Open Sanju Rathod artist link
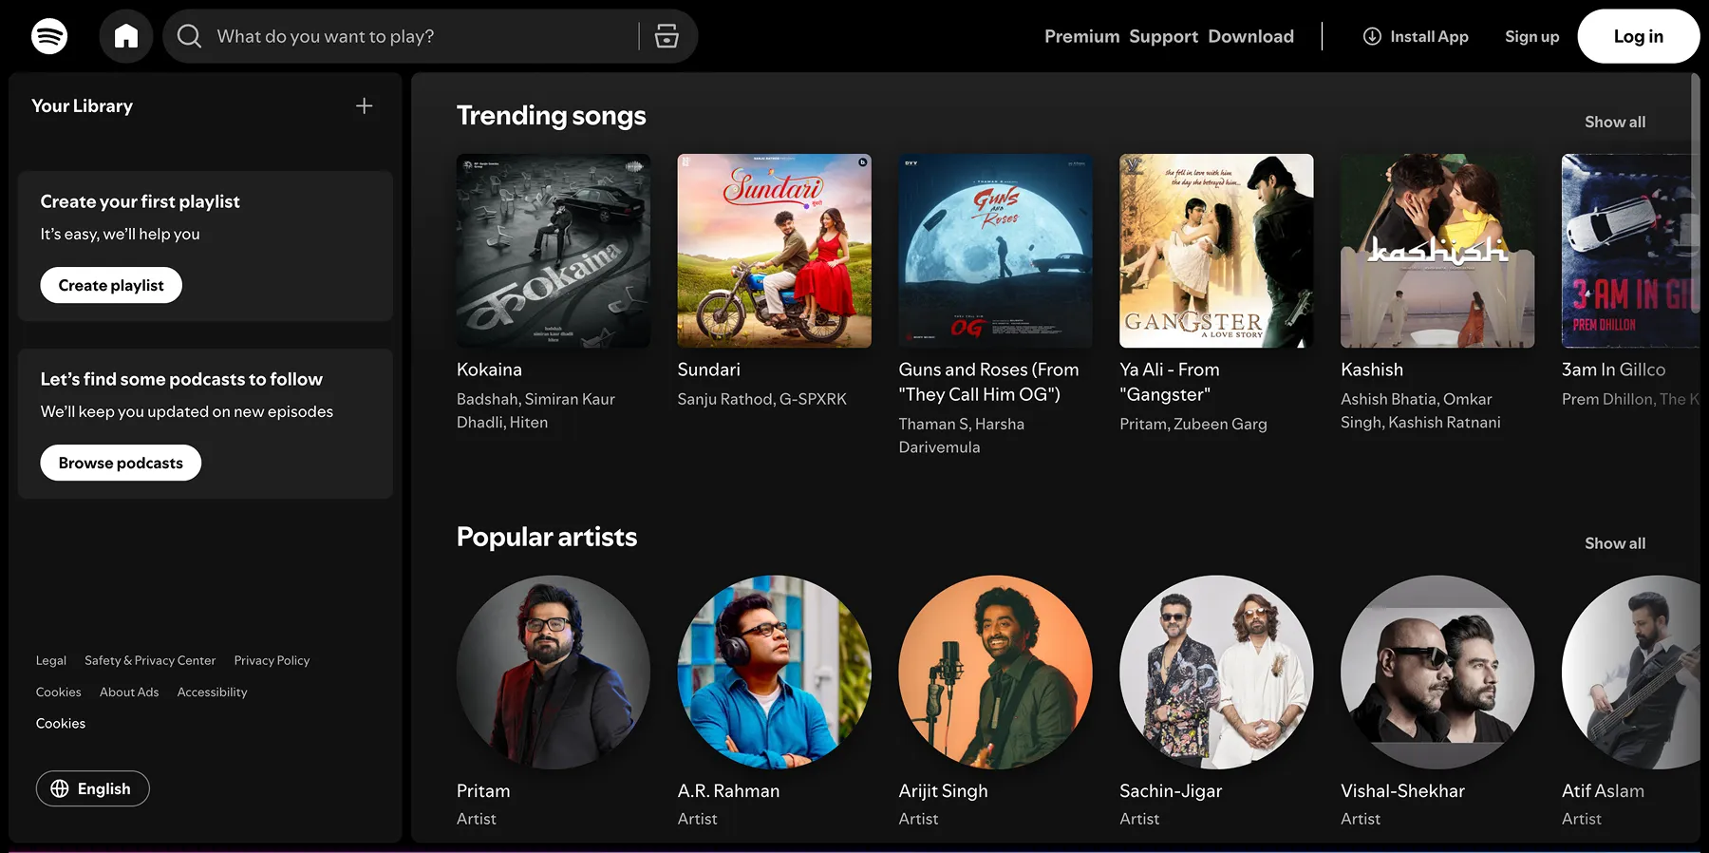 pos(725,399)
